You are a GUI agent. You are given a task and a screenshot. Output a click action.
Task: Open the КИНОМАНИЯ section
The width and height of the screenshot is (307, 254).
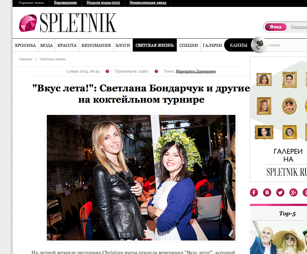tap(96, 45)
